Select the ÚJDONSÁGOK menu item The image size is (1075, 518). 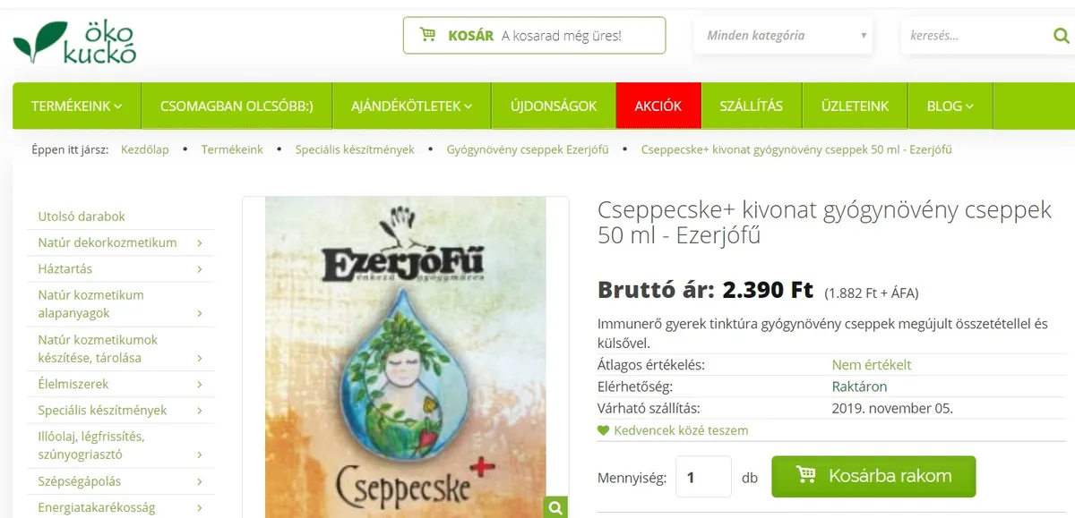(x=554, y=106)
